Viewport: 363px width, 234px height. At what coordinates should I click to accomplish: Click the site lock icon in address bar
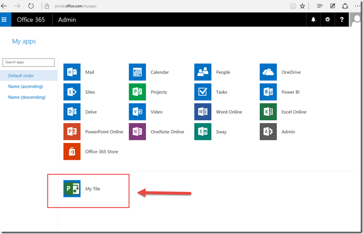pyautogui.click(x=47, y=6)
